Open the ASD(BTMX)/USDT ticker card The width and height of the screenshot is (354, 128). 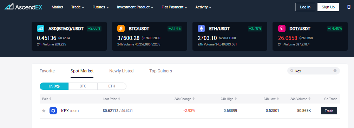pos(69,36)
